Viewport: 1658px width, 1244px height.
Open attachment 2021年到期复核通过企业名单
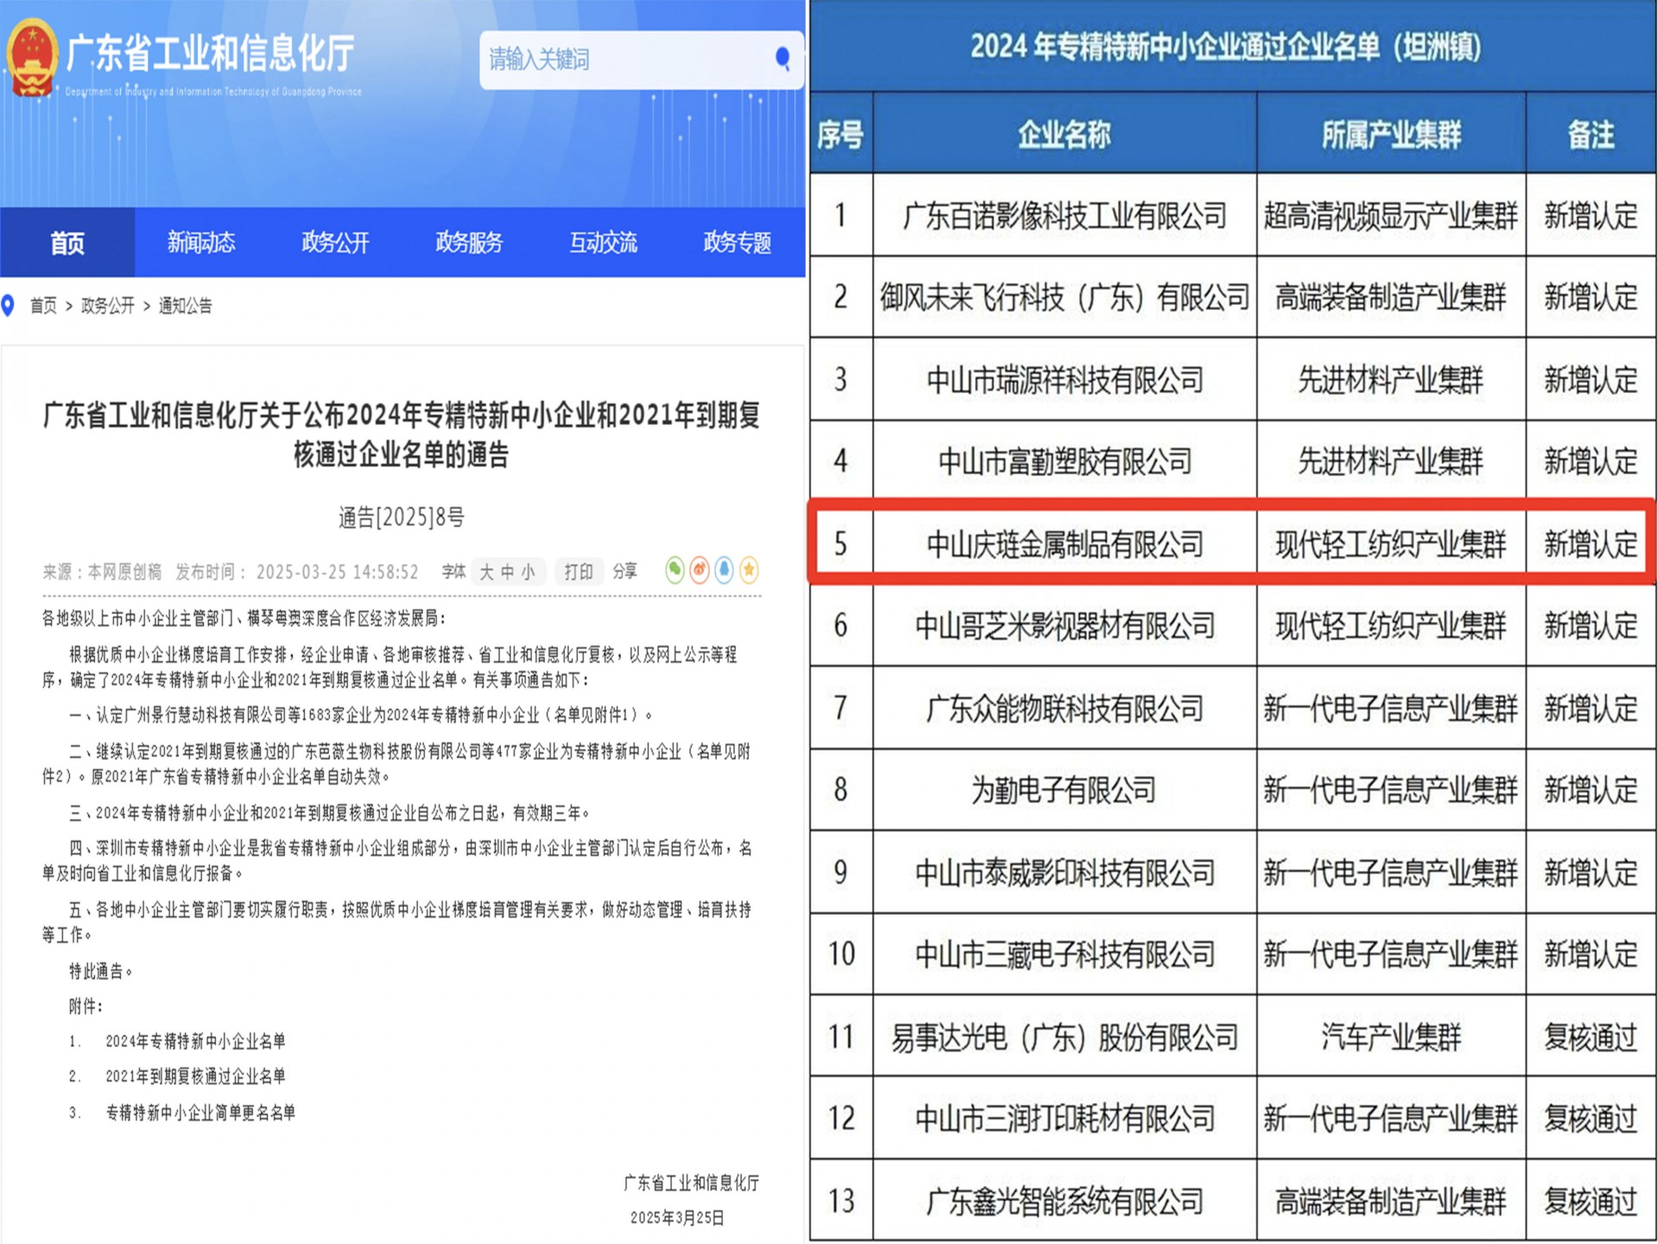click(x=195, y=1076)
